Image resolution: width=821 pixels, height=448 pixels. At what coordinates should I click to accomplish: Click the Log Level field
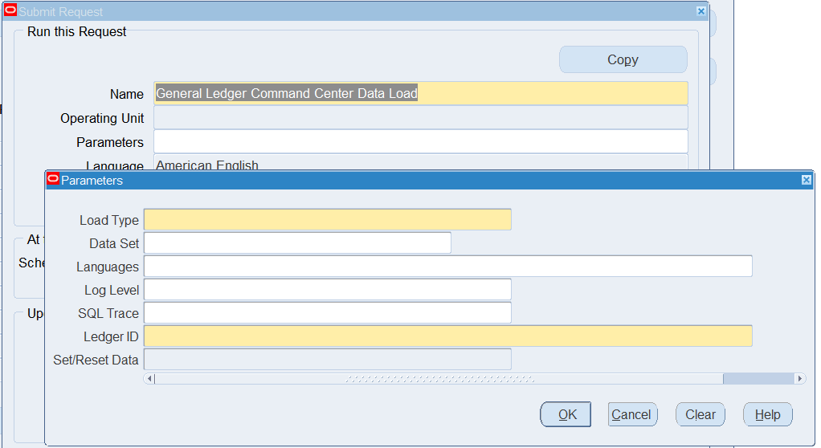pyautogui.click(x=328, y=289)
